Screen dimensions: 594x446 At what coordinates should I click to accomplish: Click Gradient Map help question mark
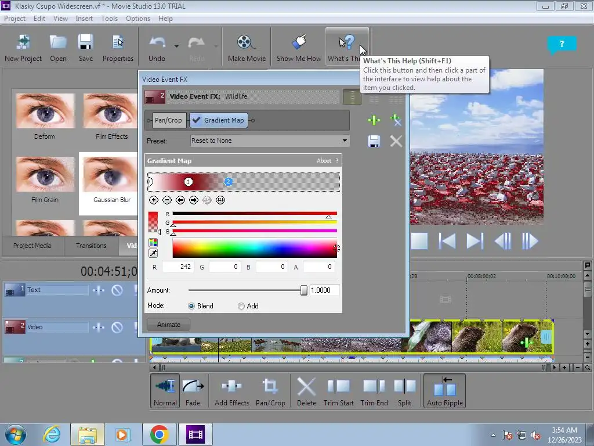click(x=337, y=161)
